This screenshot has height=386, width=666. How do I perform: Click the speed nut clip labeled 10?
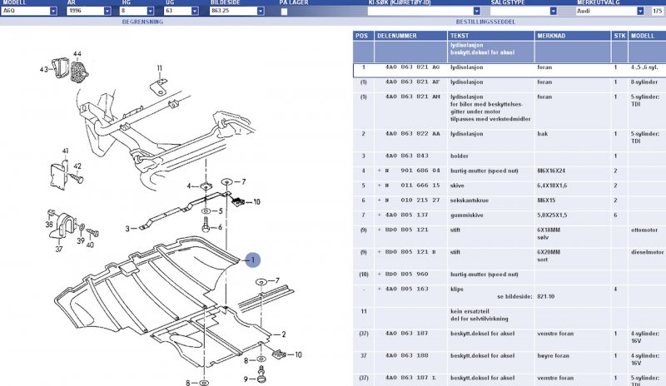click(x=237, y=201)
